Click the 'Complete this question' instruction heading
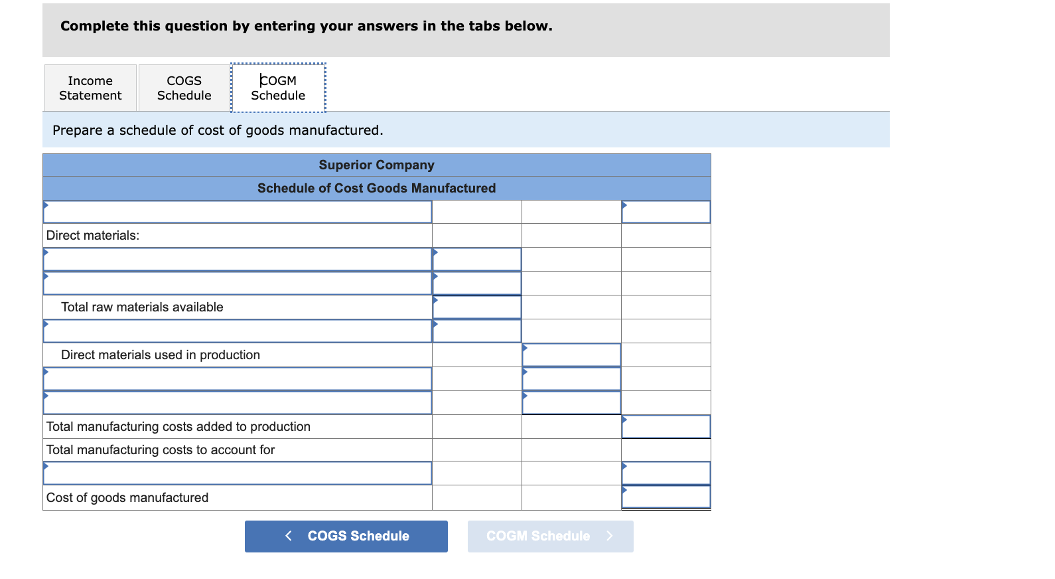The image size is (1055, 579). coord(307,26)
